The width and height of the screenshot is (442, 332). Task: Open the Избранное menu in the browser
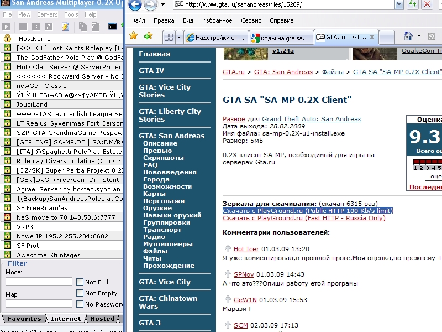[x=217, y=20]
